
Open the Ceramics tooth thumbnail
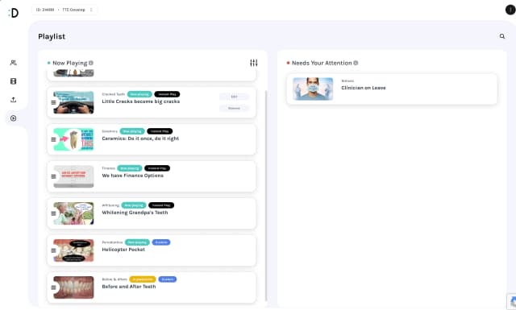[x=73, y=139]
